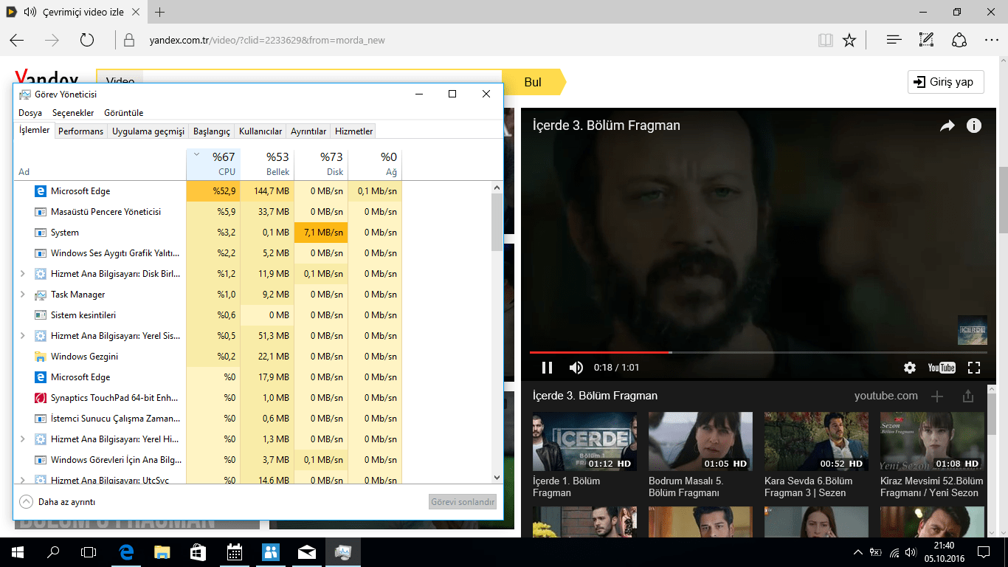Viewport: 1008px width, 567px height.
Task: Expand Hizmet Ana Bilgisayarı: UtcSvc row
Action: pyautogui.click(x=23, y=481)
